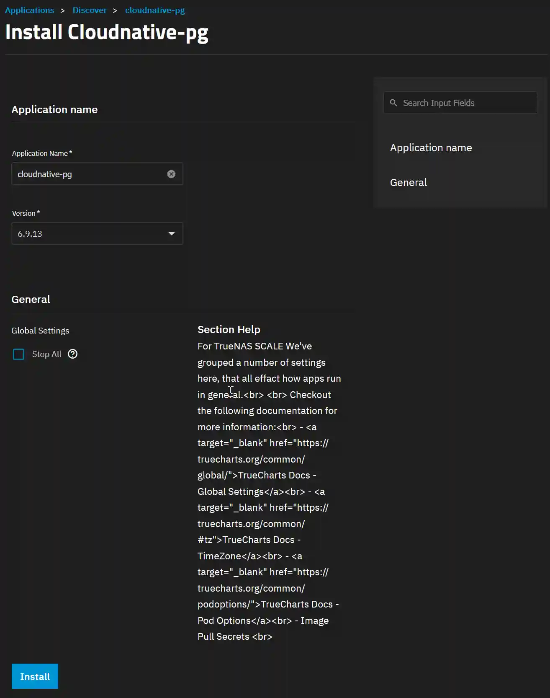Go to Discover breadcrumb

coord(90,10)
